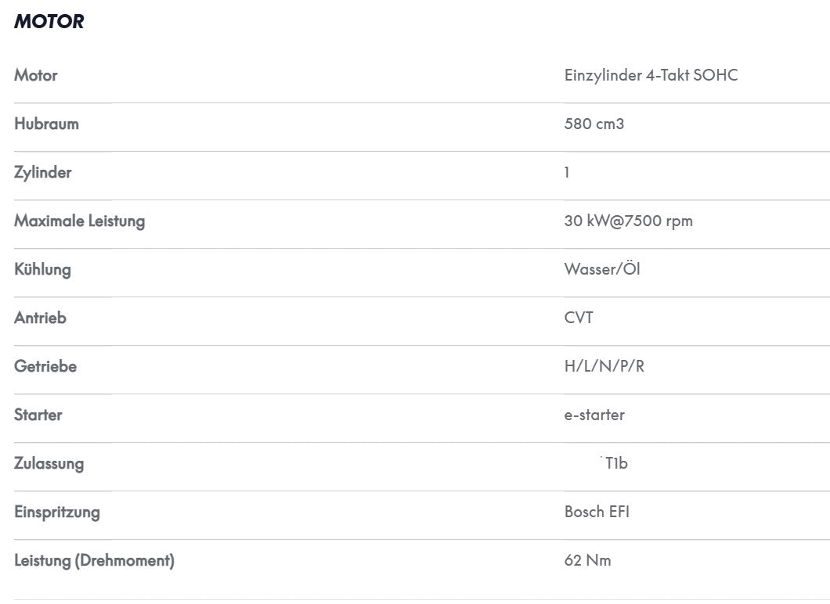Click the 30 kW@7500 rpm value

[x=628, y=221]
